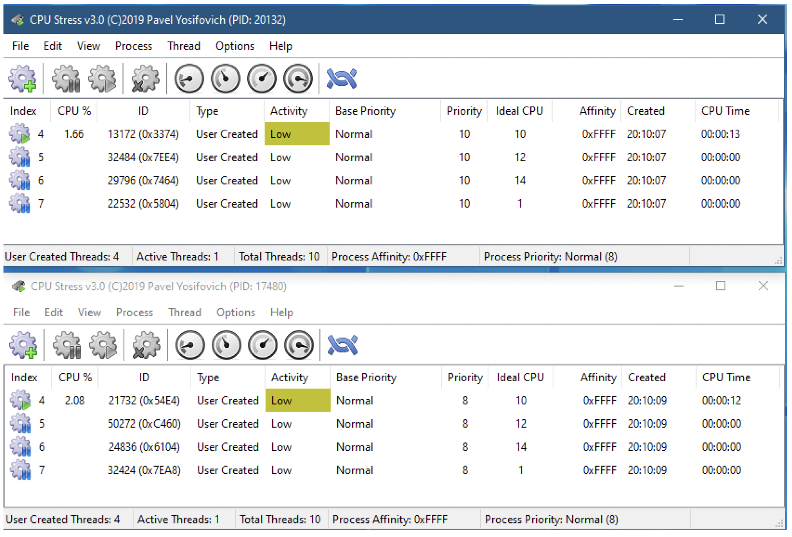Image resolution: width=792 pixels, height=537 pixels.
Task: Click Suspend Thread gear-pause icon in bottom window
Action: (67, 345)
